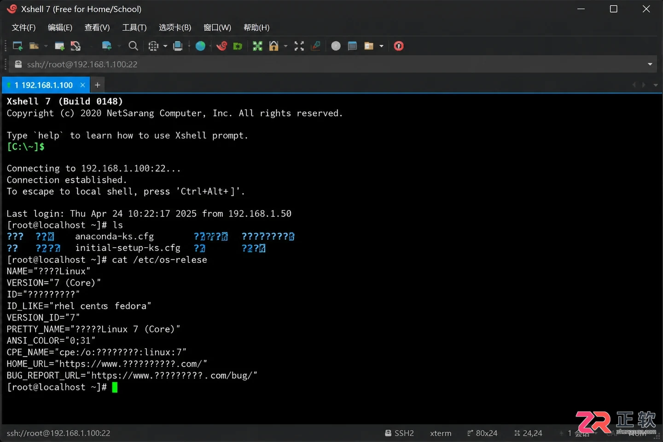Toggle the compose pane window icon
The image size is (663, 442).
click(352, 46)
